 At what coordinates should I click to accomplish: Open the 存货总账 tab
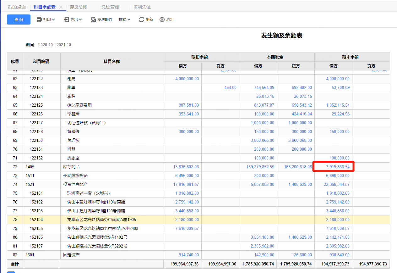79,7
